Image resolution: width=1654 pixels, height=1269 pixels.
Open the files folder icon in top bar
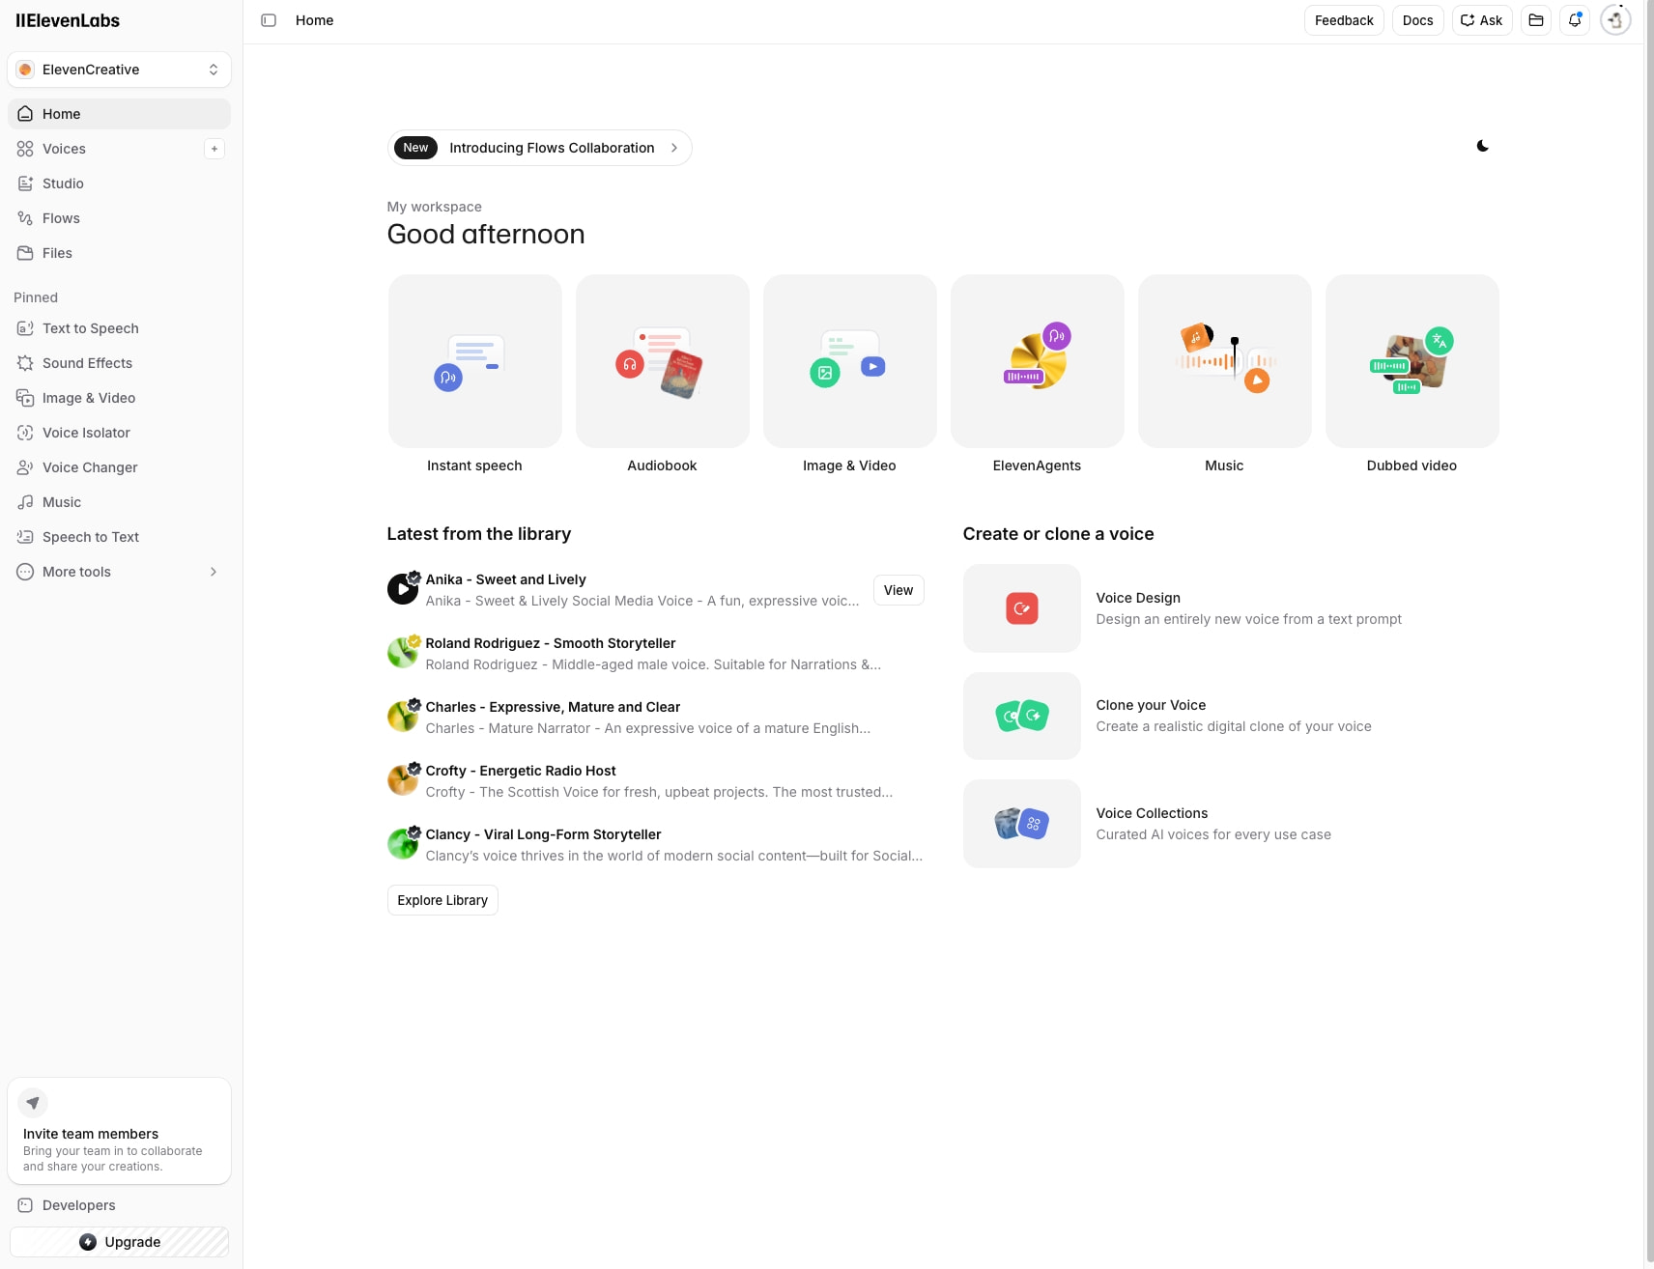coord(1536,20)
